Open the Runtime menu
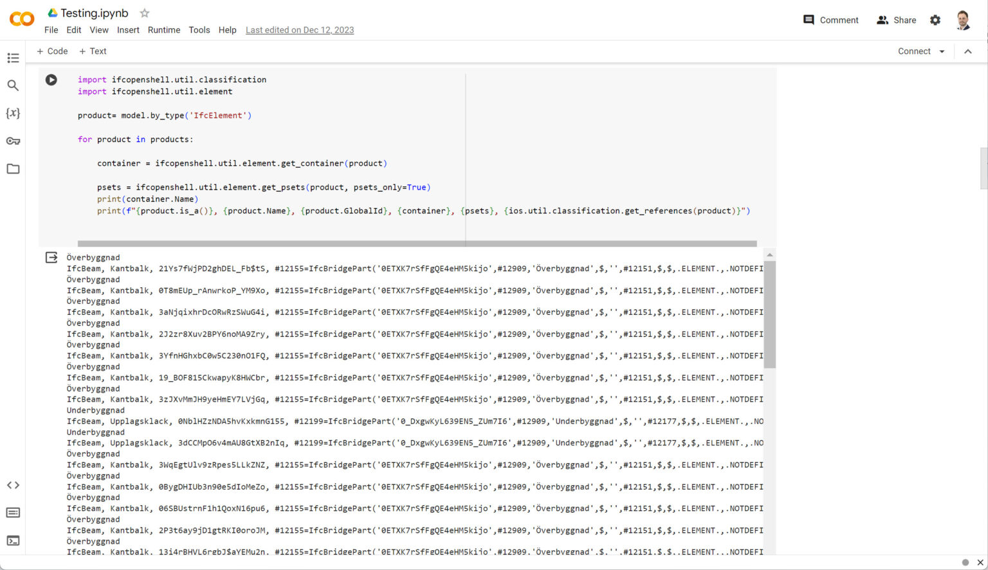988x570 pixels. pos(164,30)
